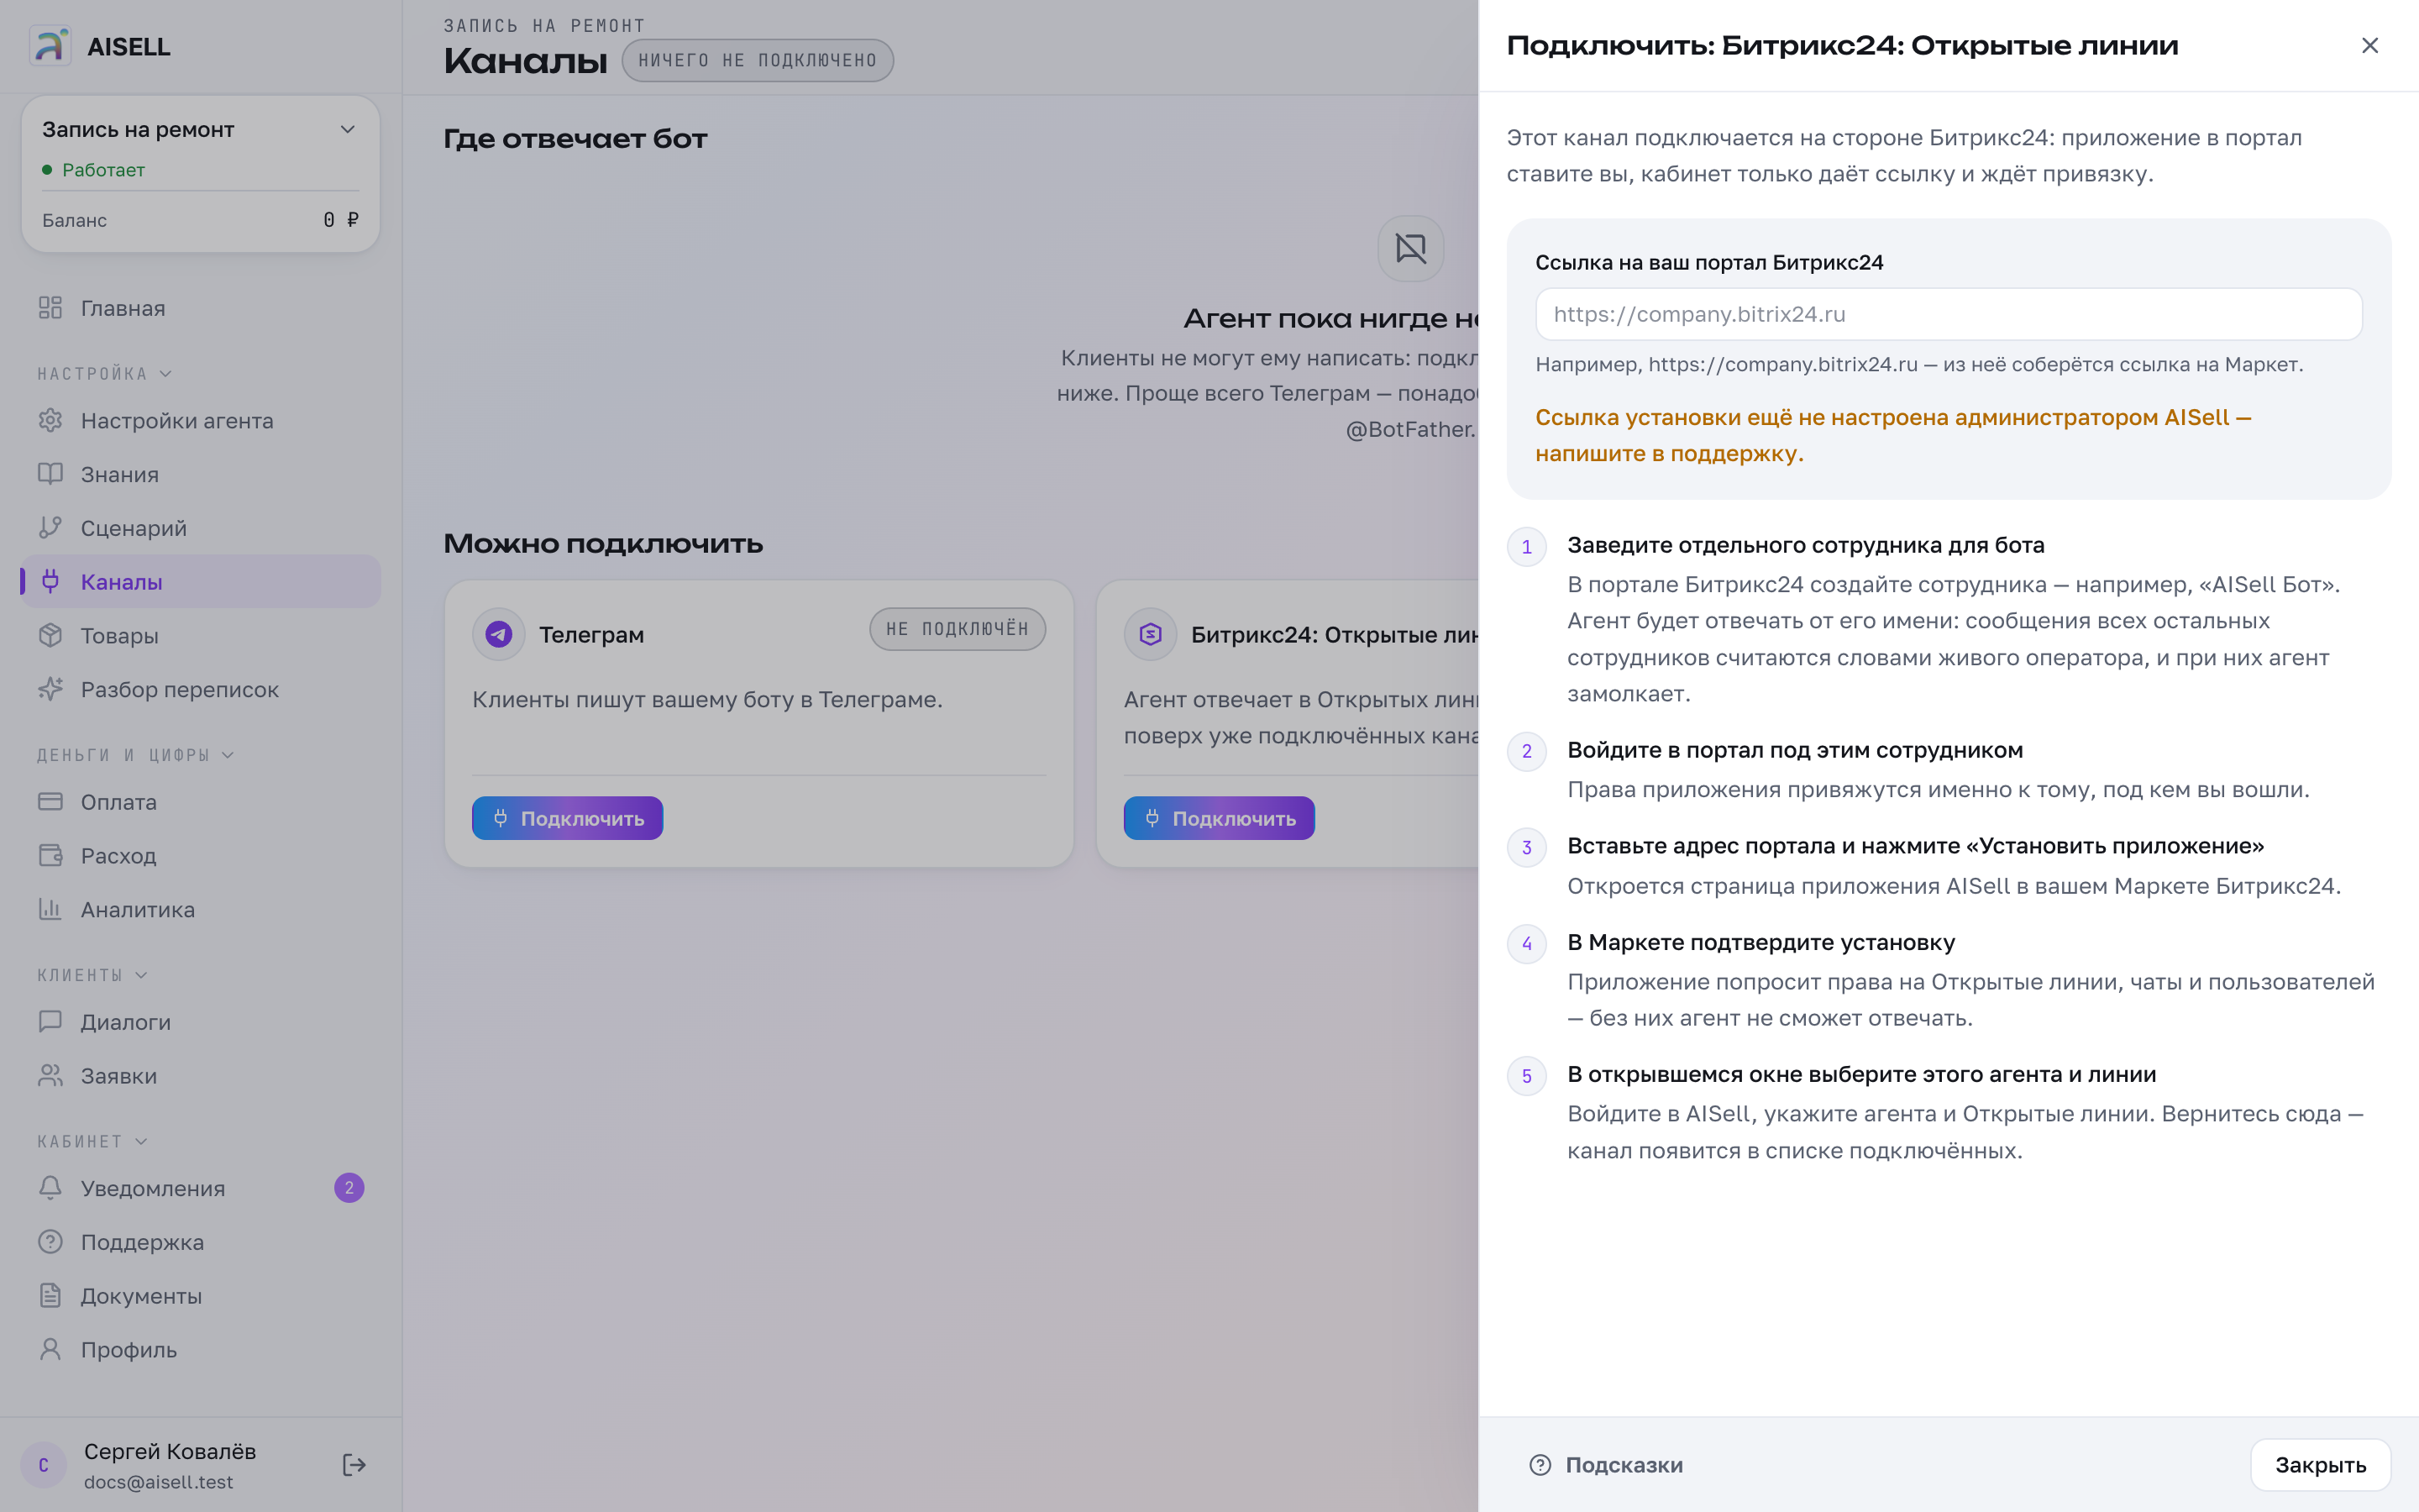Click the Документы file icon
This screenshot has width=2419, height=1512.
[50, 1296]
